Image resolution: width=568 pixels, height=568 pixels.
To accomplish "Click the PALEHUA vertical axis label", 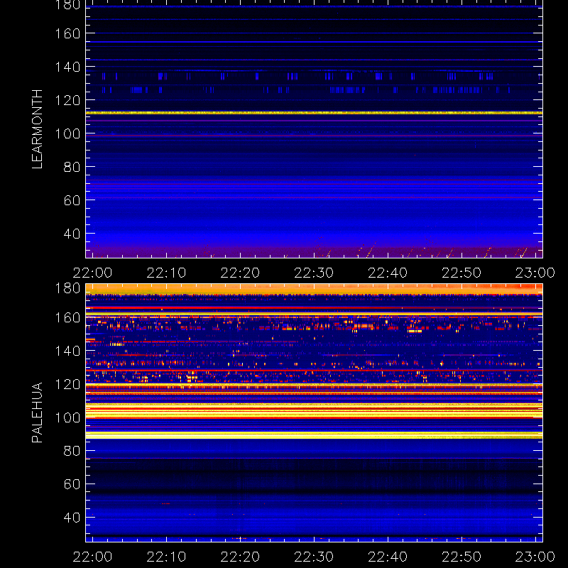I will [x=38, y=413].
